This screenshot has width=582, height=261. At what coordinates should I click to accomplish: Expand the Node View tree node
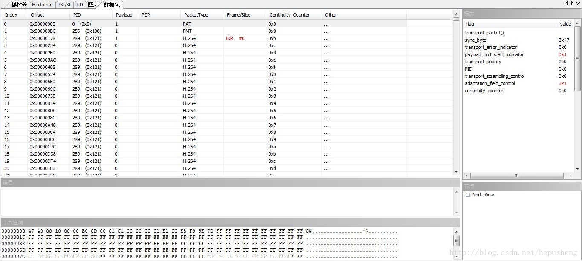tap(468, 195)
